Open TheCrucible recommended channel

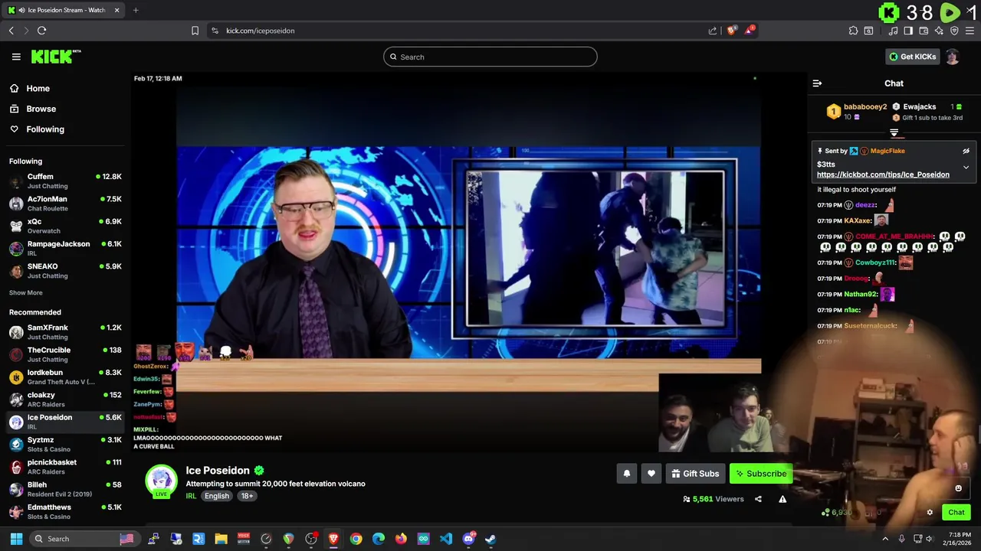point(65,354)
